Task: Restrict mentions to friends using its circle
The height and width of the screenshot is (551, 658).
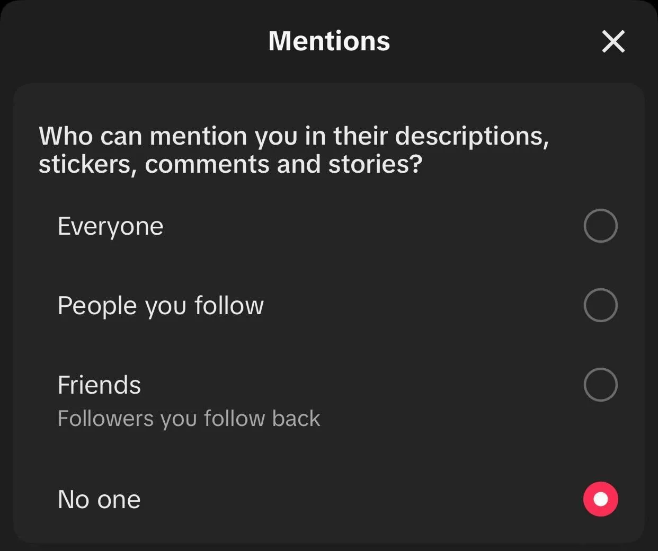Action: 600,385
